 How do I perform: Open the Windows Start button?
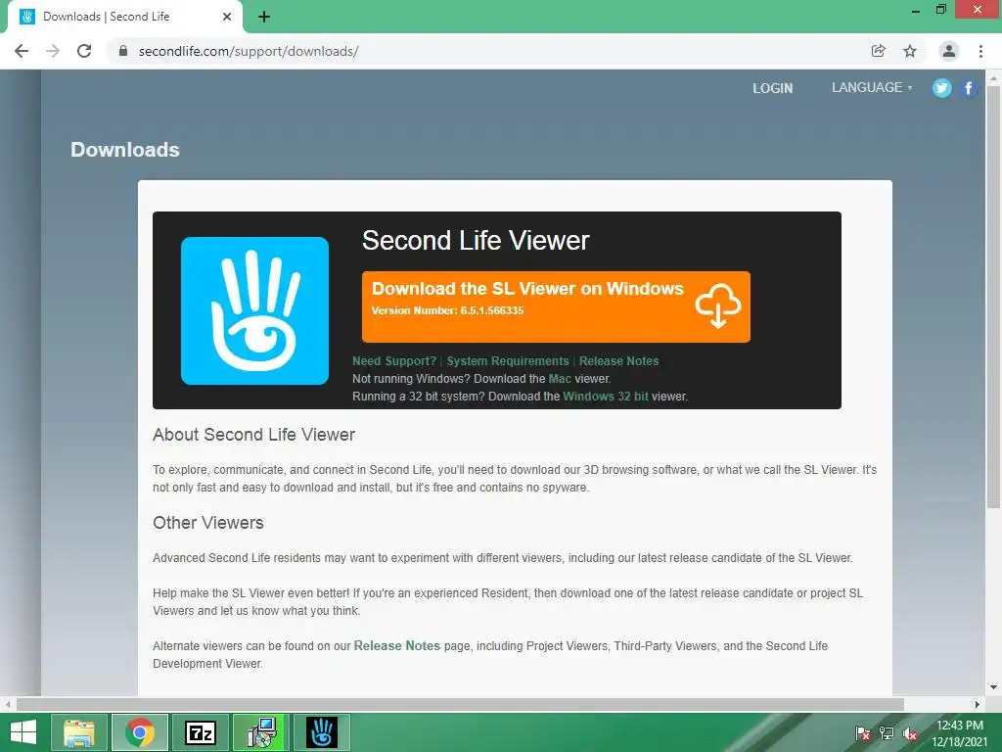(23, 732)
